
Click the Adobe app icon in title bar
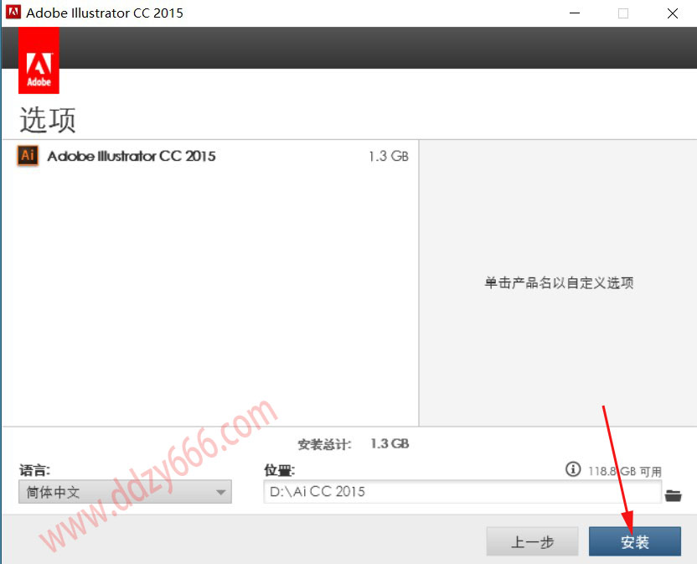[x=13, y=13]
